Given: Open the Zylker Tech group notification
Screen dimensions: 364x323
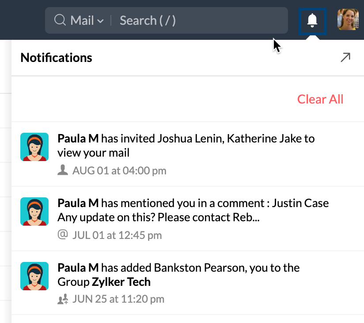Looking at the screenshot, I should click(178, 275).
